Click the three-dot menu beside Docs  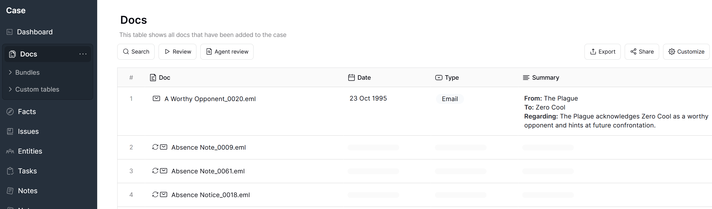[83, 54]
